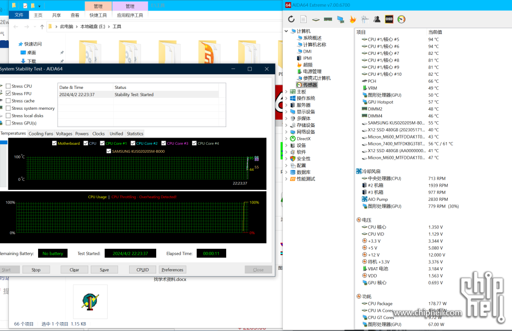The image size is (512, 331).
Task: Click the CPU Package 178.77 W row
Action: tap(433, 304)
